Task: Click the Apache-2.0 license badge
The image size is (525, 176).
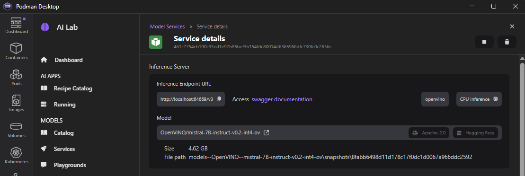Action: (x=429, y=133)
